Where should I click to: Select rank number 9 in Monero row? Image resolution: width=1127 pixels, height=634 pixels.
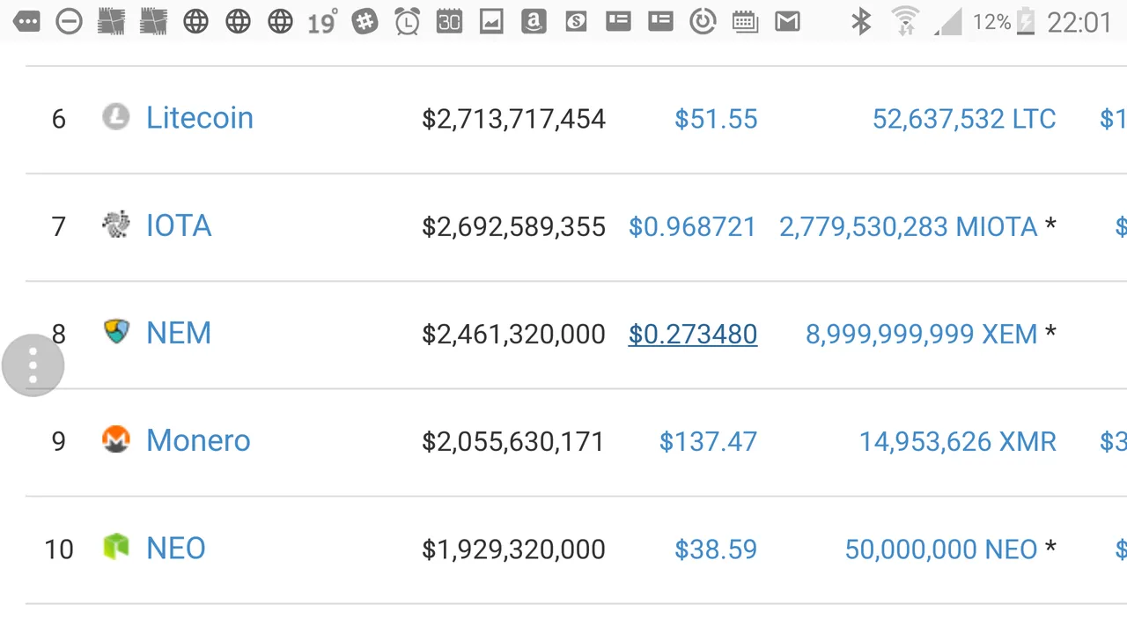pos(59,441)
